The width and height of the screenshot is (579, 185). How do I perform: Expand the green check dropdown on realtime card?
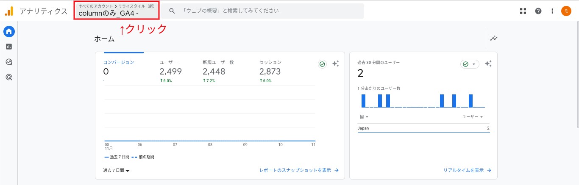(469, 64)
